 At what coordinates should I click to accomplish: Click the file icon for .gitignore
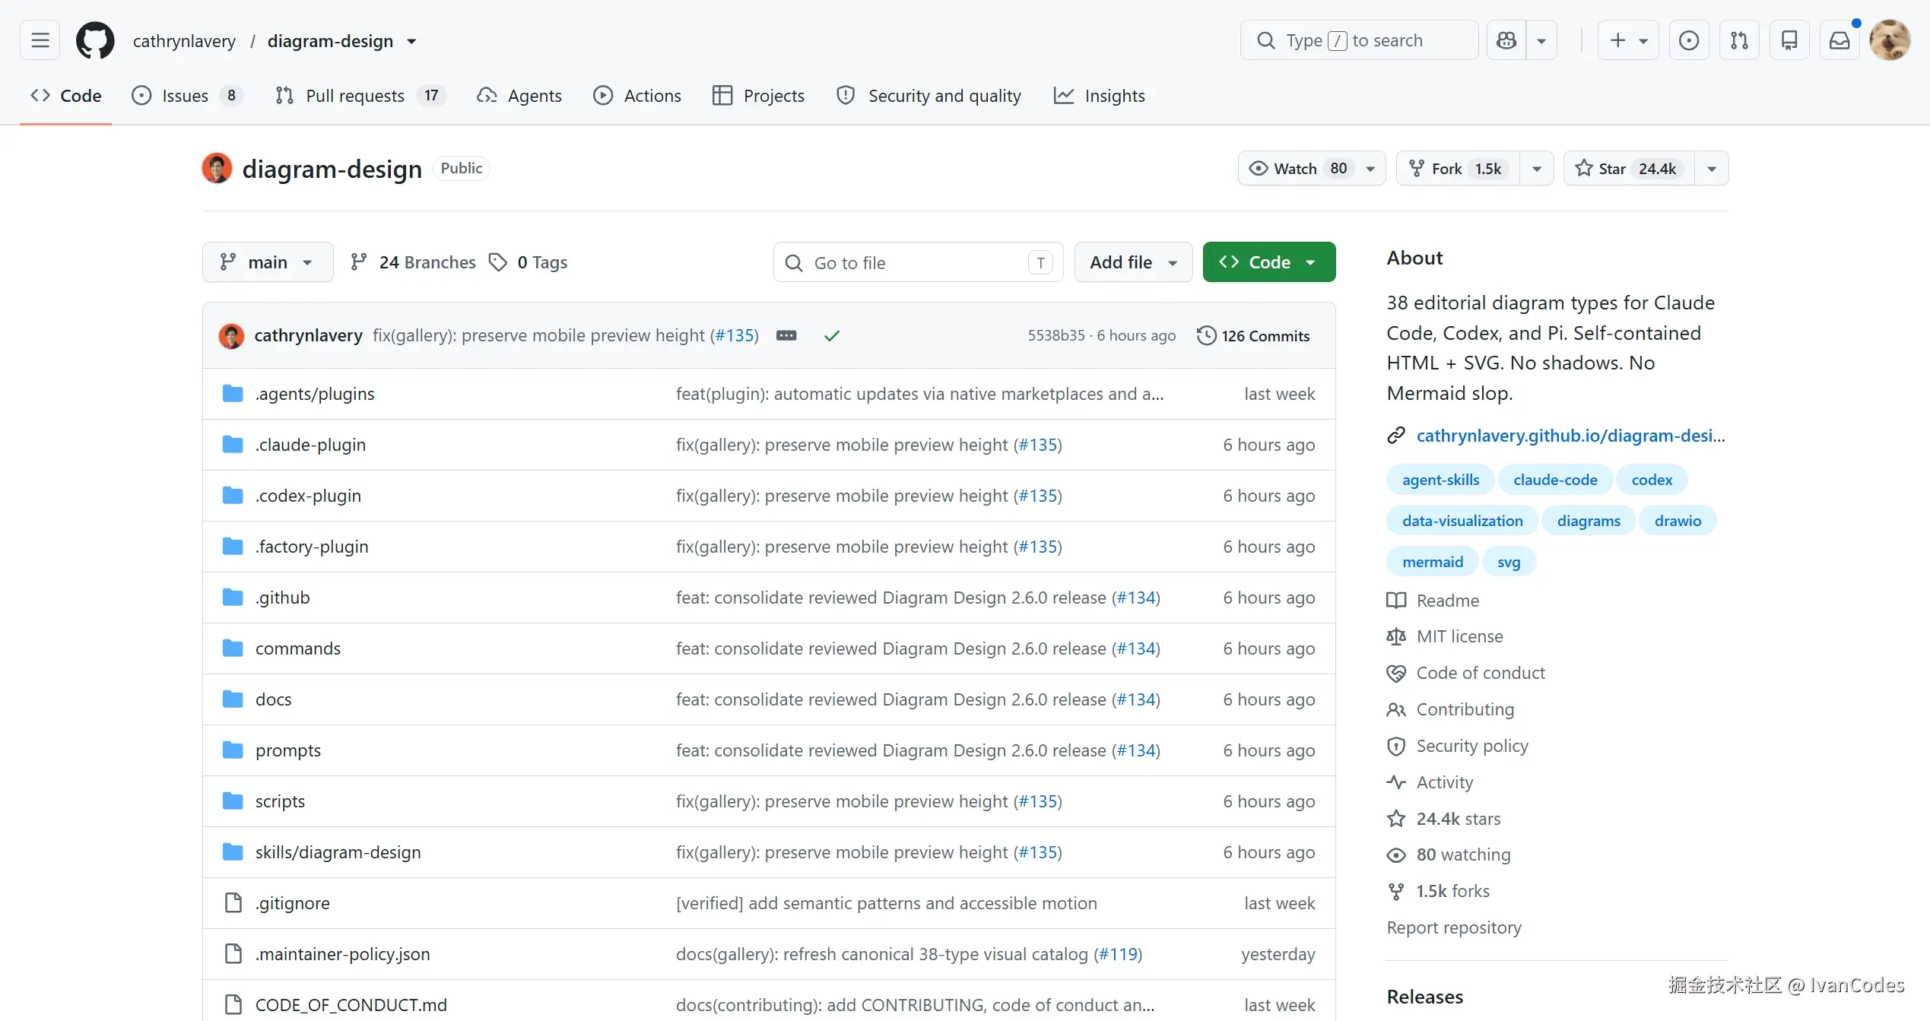(233, 903)
